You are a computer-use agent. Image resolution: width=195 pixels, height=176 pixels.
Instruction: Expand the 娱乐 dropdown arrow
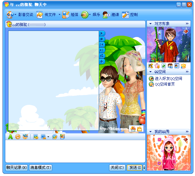point(90,15)
